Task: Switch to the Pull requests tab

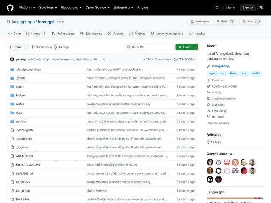Action: [63, 33]
